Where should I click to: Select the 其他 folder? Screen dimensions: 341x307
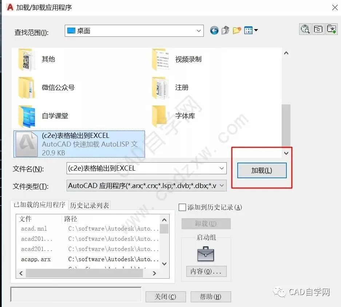click(37, 59)
